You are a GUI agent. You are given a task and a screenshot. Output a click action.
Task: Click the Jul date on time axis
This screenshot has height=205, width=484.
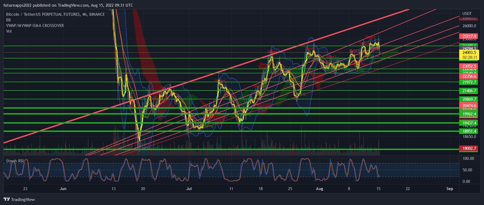[x=188, y=188]
